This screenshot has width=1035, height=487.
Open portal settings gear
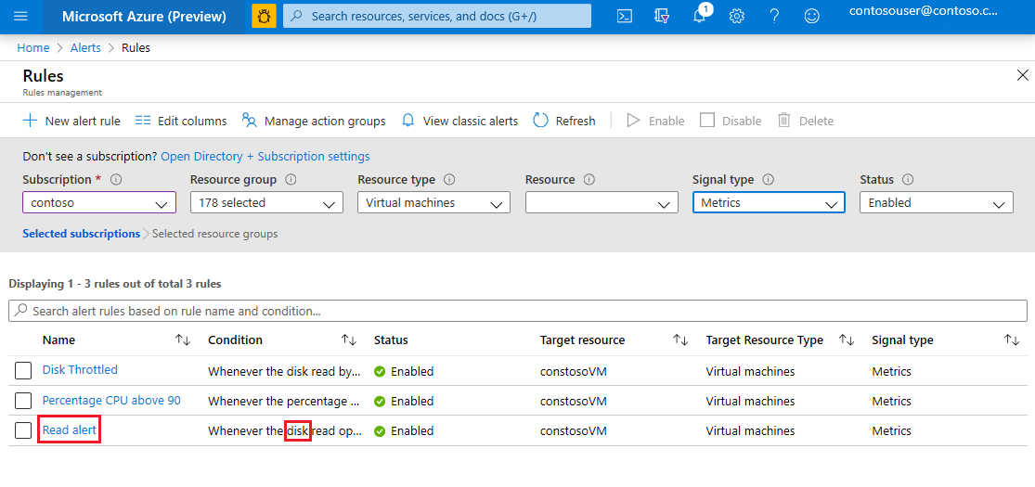tap(737, 17)
